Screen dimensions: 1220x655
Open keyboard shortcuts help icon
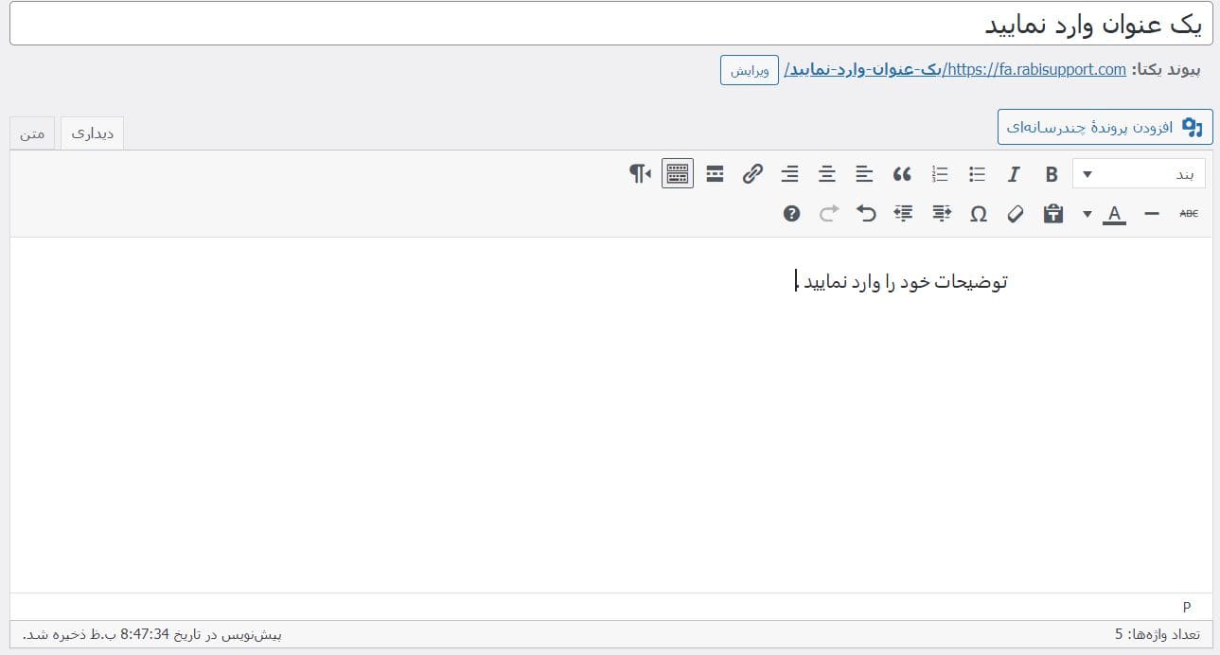[x=792, y=214]
